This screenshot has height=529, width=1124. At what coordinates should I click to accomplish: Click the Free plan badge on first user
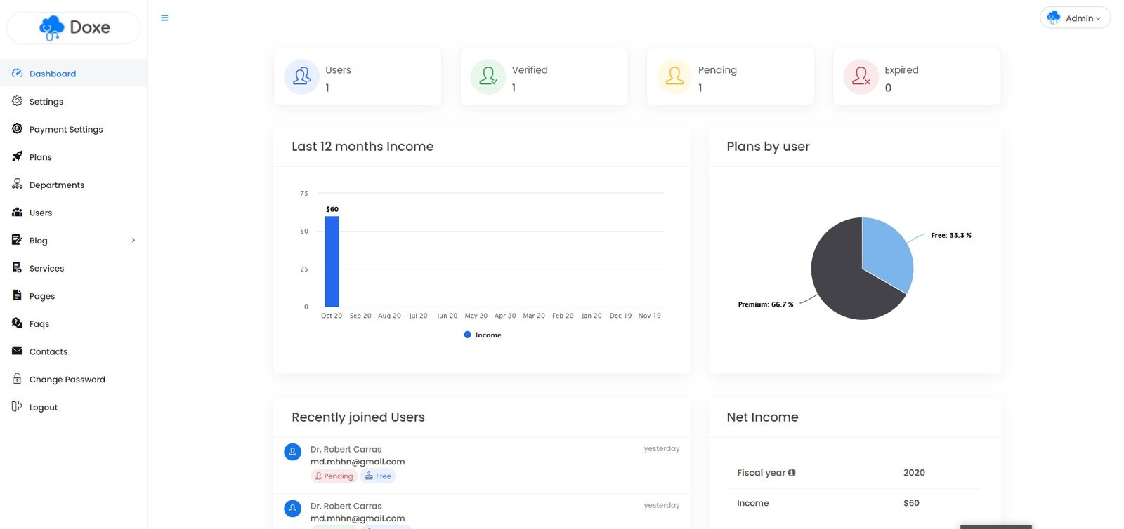coord(378,476)
